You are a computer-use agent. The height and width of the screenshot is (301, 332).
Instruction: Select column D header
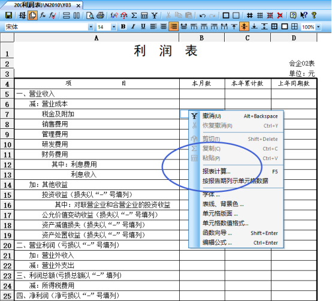pos(294,38)
